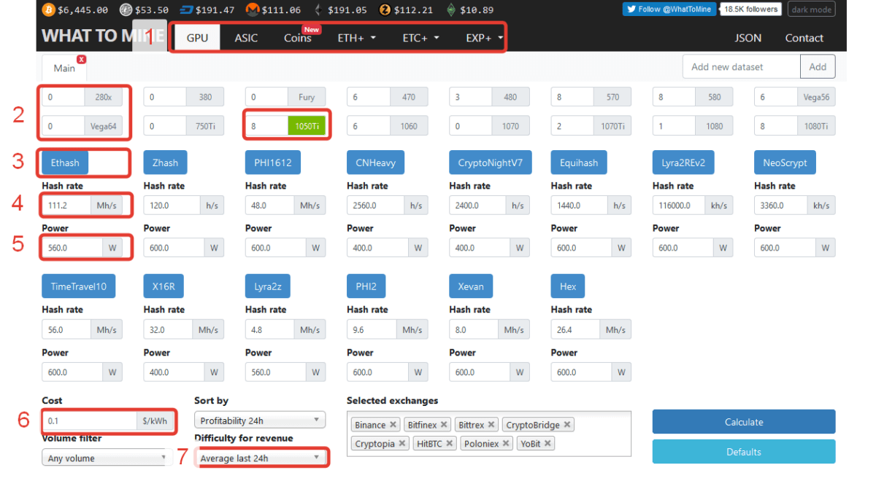Toggle the Ethash algorithm button
876x481 pixels.
point(65,163)
